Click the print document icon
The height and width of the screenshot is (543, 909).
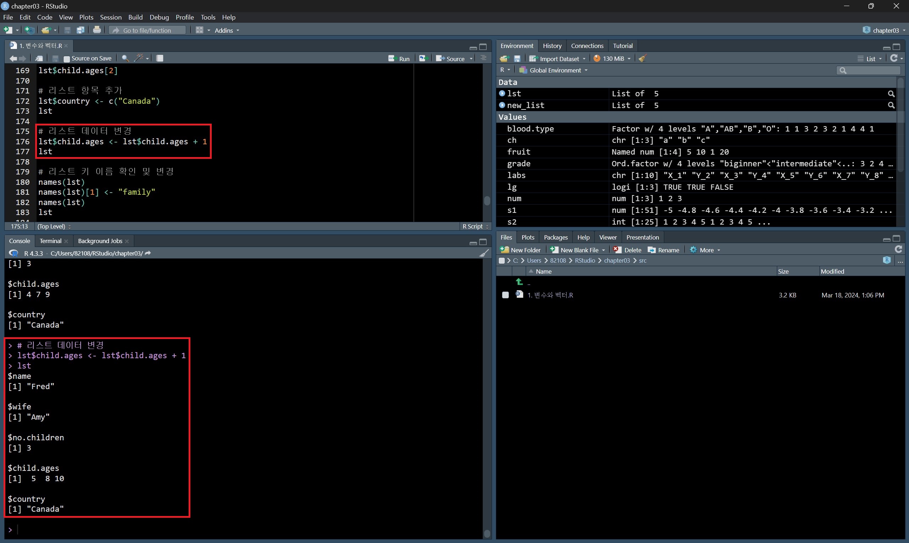click(x=97, y=30)
